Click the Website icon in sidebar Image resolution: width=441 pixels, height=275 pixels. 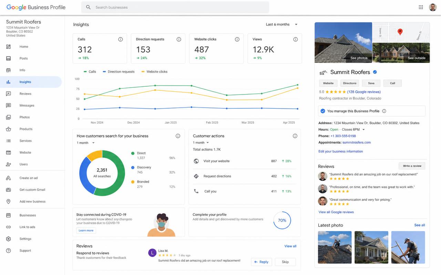point(8,153)
